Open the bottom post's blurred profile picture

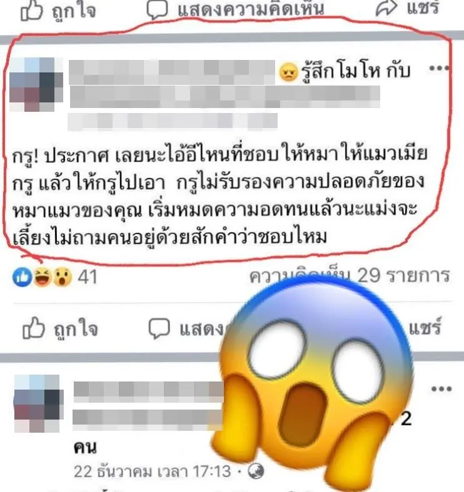39,403
